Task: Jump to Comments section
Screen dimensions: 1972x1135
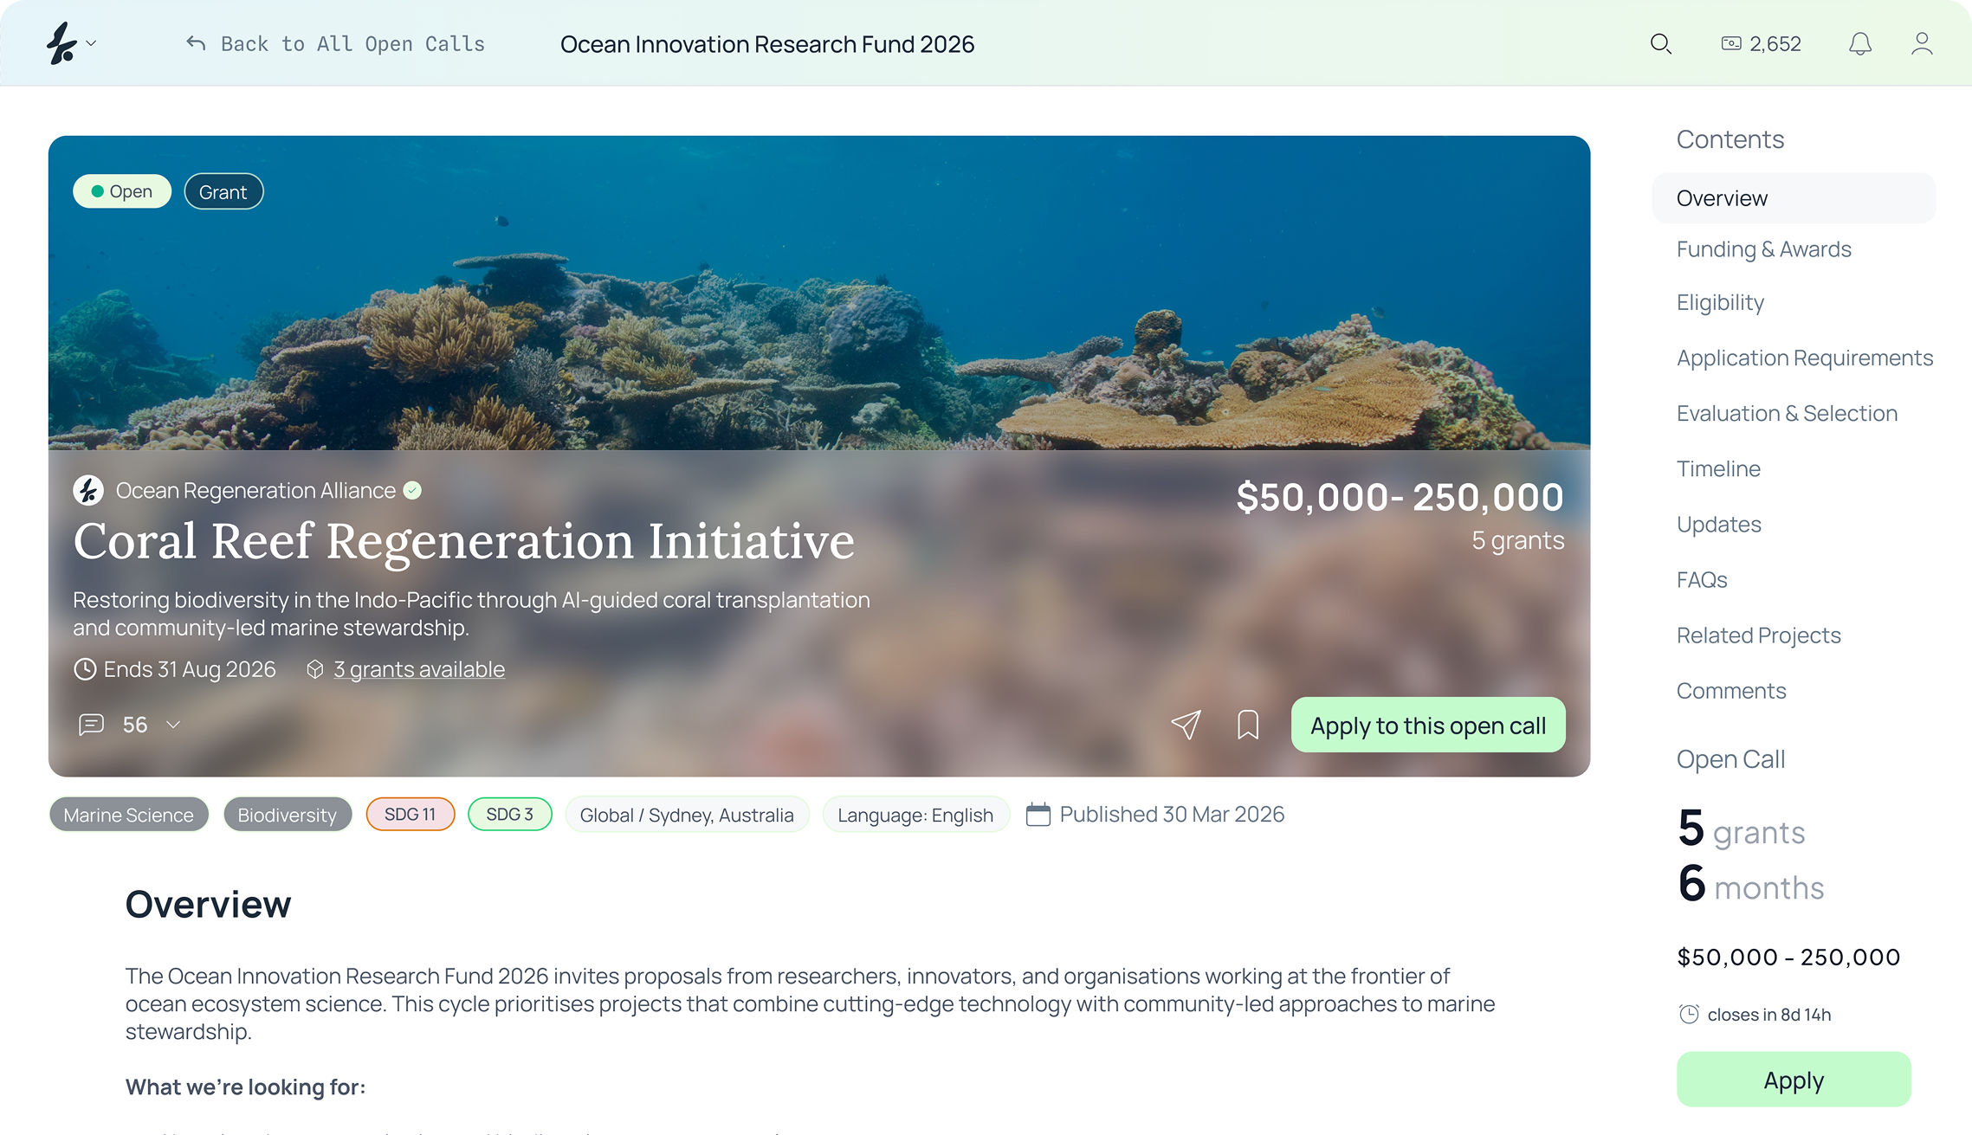Action: point(1731,690)
